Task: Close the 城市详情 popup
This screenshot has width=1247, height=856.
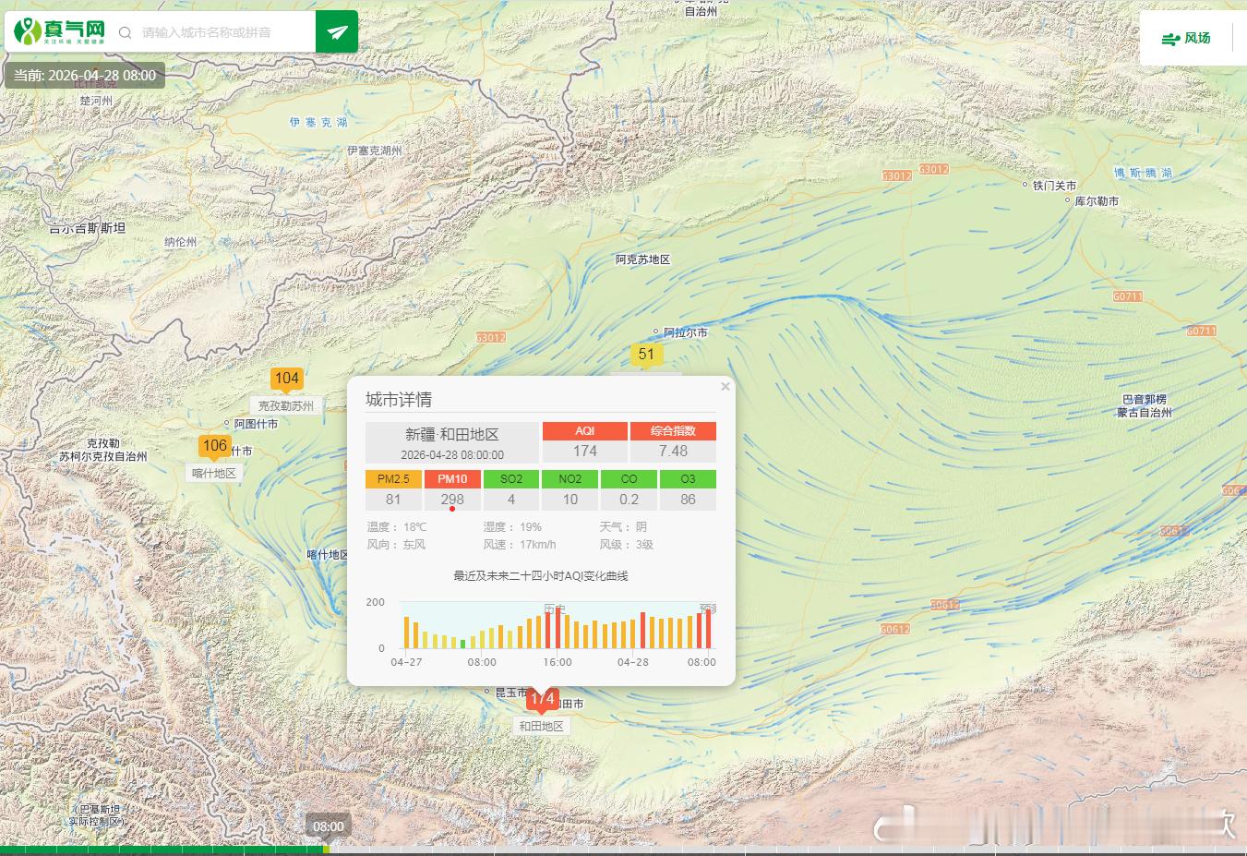Action: 725,387
